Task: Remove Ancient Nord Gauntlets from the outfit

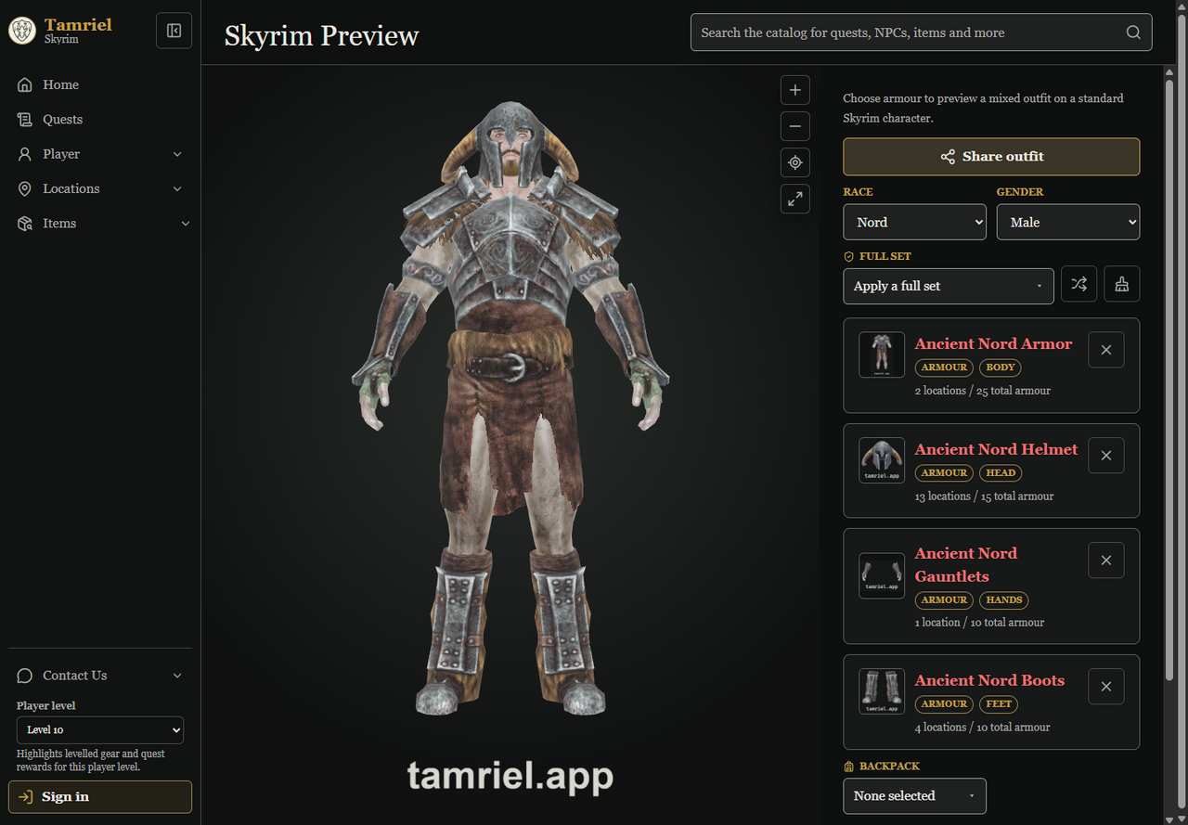Action: [1106, 561]
